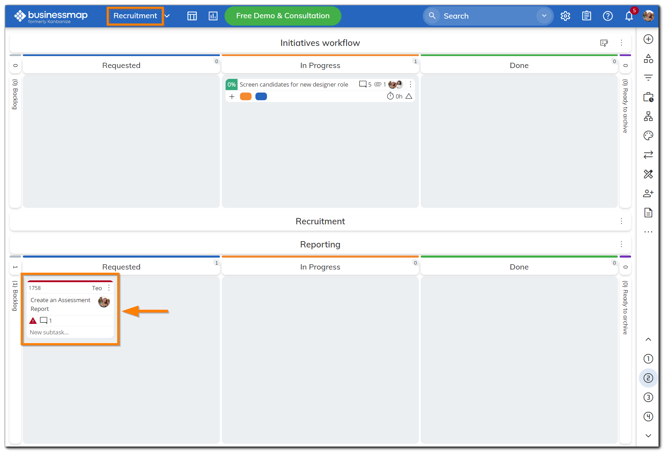The image size is (668, 456).
Task: Open the three-dot menu on Reporting workflow
Action: click(x=621, y=244)
